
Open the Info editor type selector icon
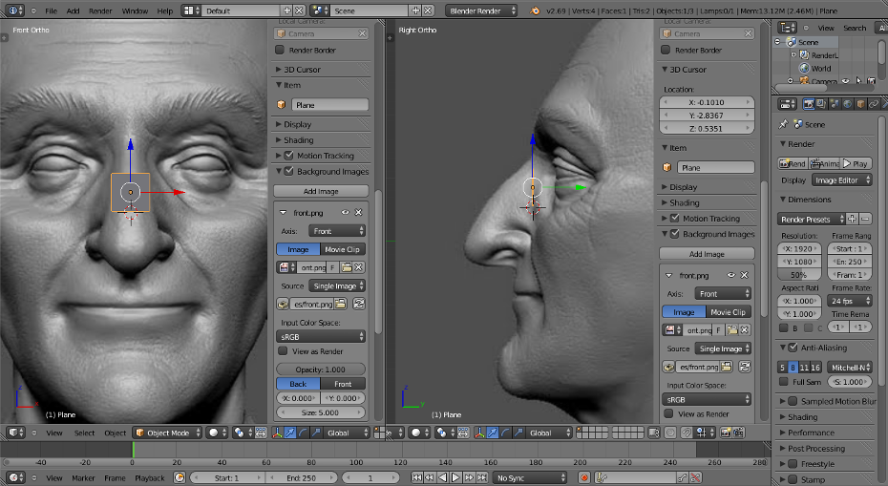[x=14, y=11]
